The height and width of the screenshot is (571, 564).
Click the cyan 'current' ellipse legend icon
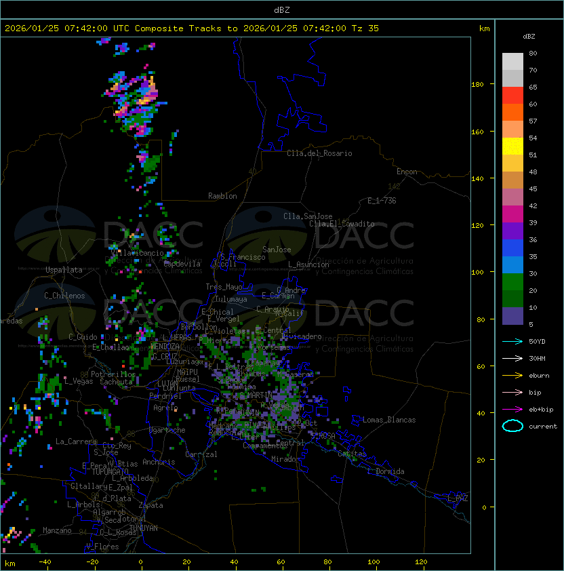(512, 426)
